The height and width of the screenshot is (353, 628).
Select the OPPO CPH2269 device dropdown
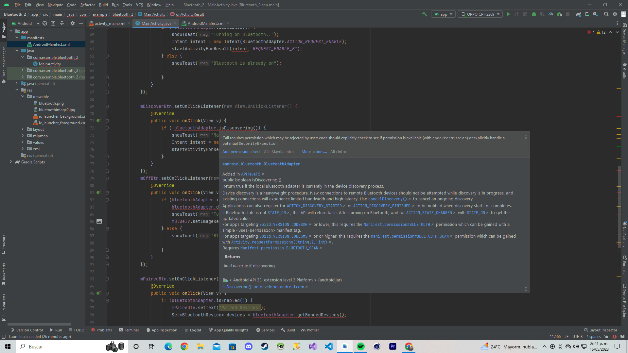pyautogui.click(x=480, y=15)
